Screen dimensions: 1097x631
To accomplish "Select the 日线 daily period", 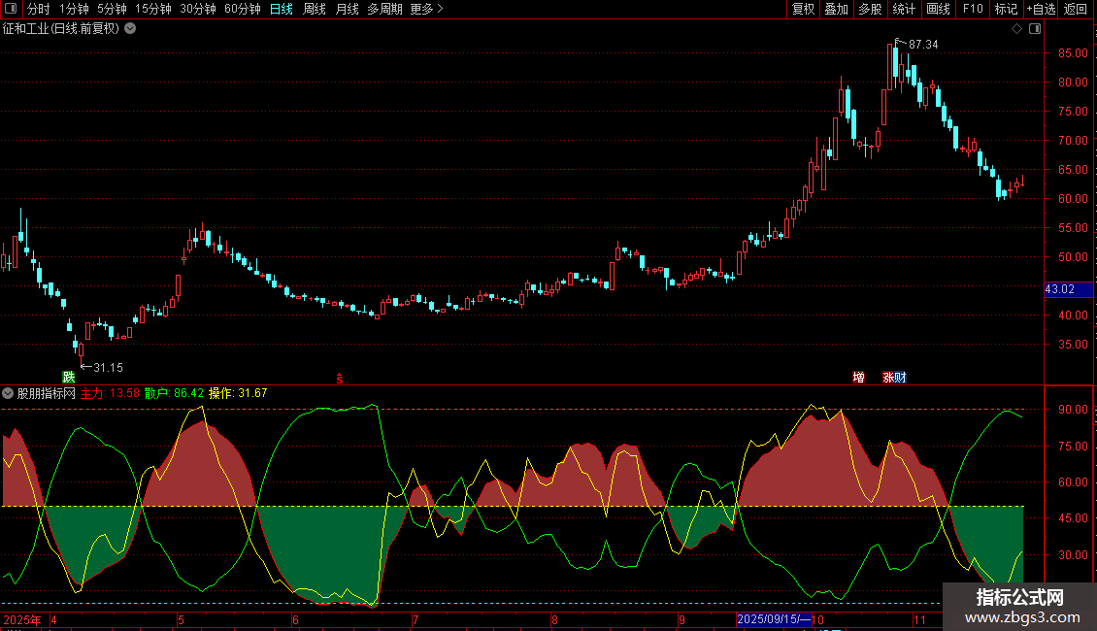I will [x=282, y=9].
